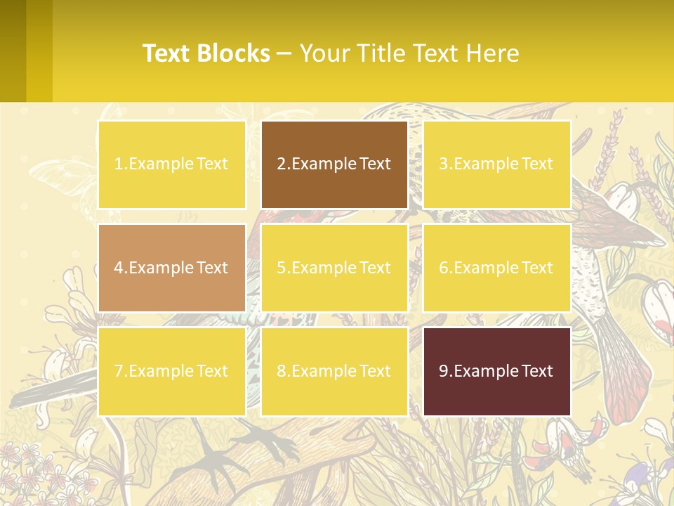The image size is (674, 506).
Task: Select the maroon 9.Example Text block
Action: point(496,371)
